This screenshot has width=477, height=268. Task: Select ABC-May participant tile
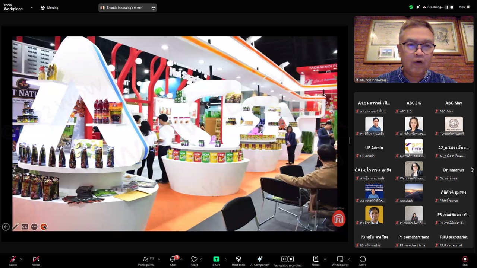pyautogui.click(x=454, y=104)
